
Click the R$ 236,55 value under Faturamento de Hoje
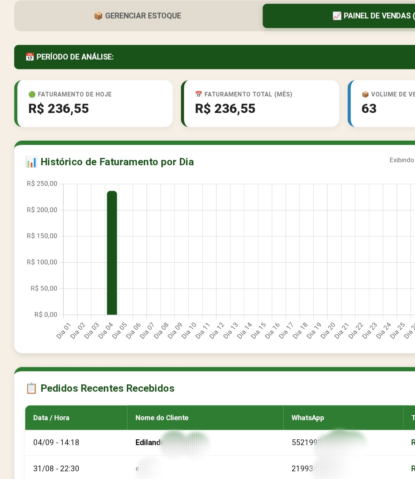click(58, 109)
